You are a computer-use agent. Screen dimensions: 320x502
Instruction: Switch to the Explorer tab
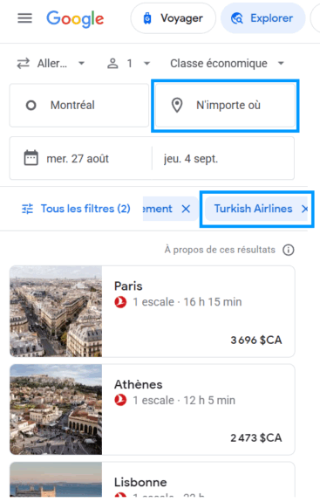pos(262,18)
